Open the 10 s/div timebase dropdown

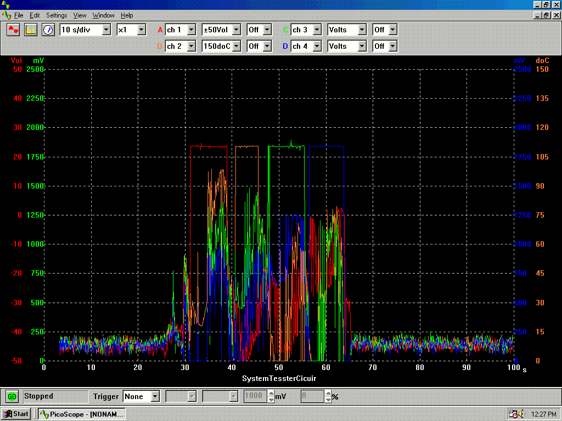pos(106,30)
